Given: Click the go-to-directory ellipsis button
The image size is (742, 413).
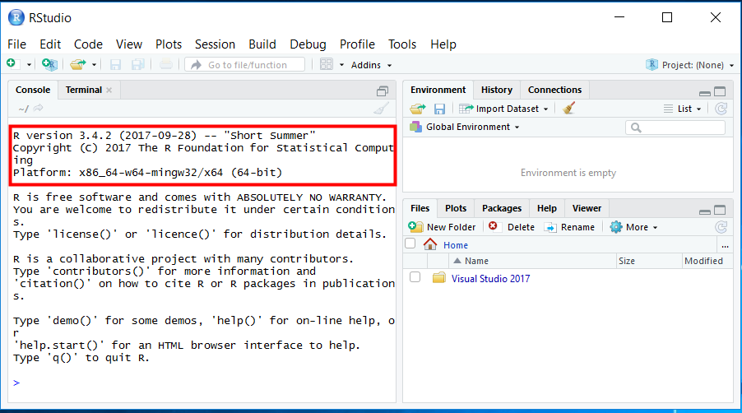Looking at the screenshot, I should click(x=725, y=245).
